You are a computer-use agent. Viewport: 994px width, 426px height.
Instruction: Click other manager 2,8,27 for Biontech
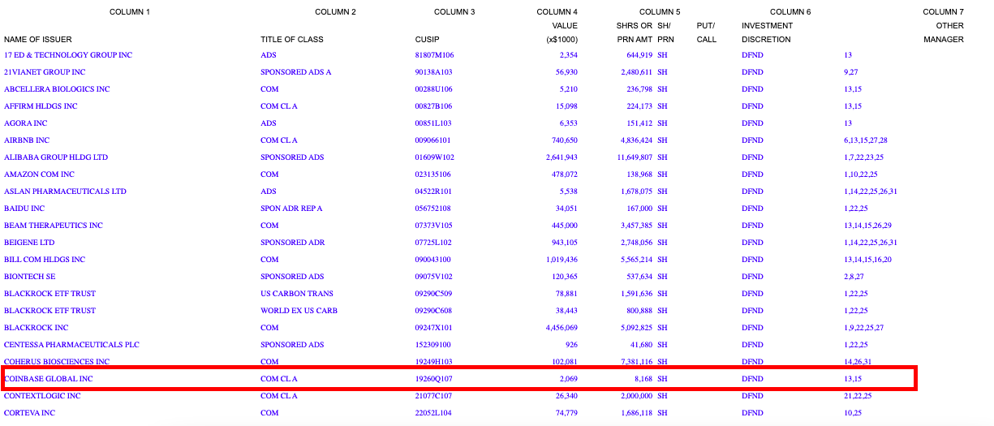855,277
